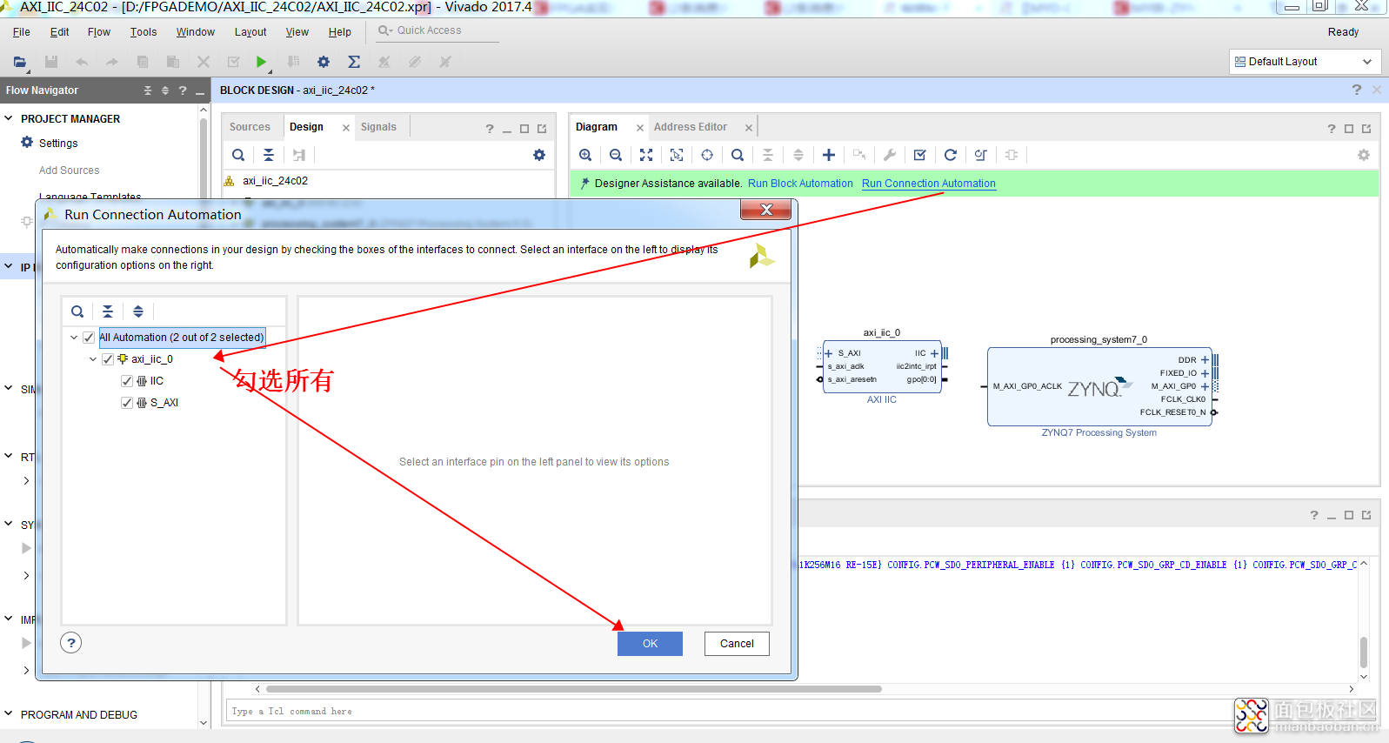Image resolution: width=1389 pixels, height=743 pixels.
Task: Open the Layout menu
Action: click(x=250, y=32)
